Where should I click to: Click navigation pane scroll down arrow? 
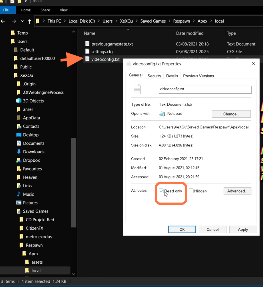tap(74, 274)
